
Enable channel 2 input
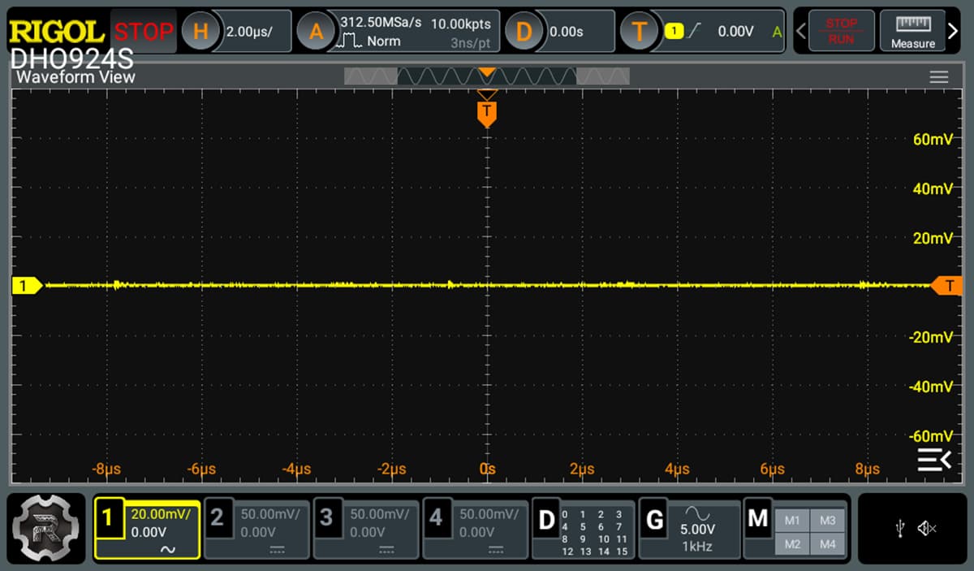[x=256, y=530]
